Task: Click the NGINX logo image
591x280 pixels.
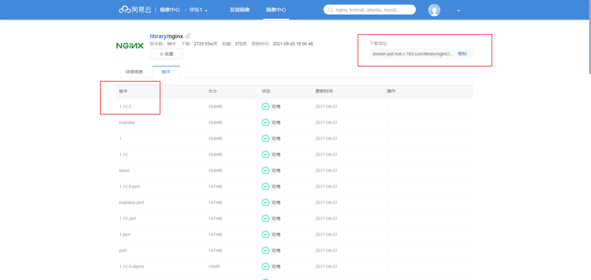Action: pyautogui.click(x=130, y=46)
